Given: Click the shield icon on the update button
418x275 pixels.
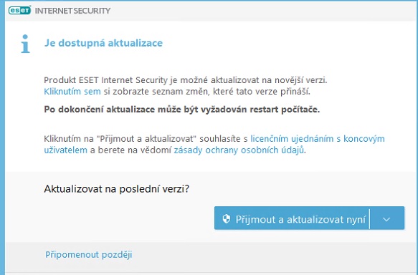Looking at the screenshot, I should pos(227,219).
